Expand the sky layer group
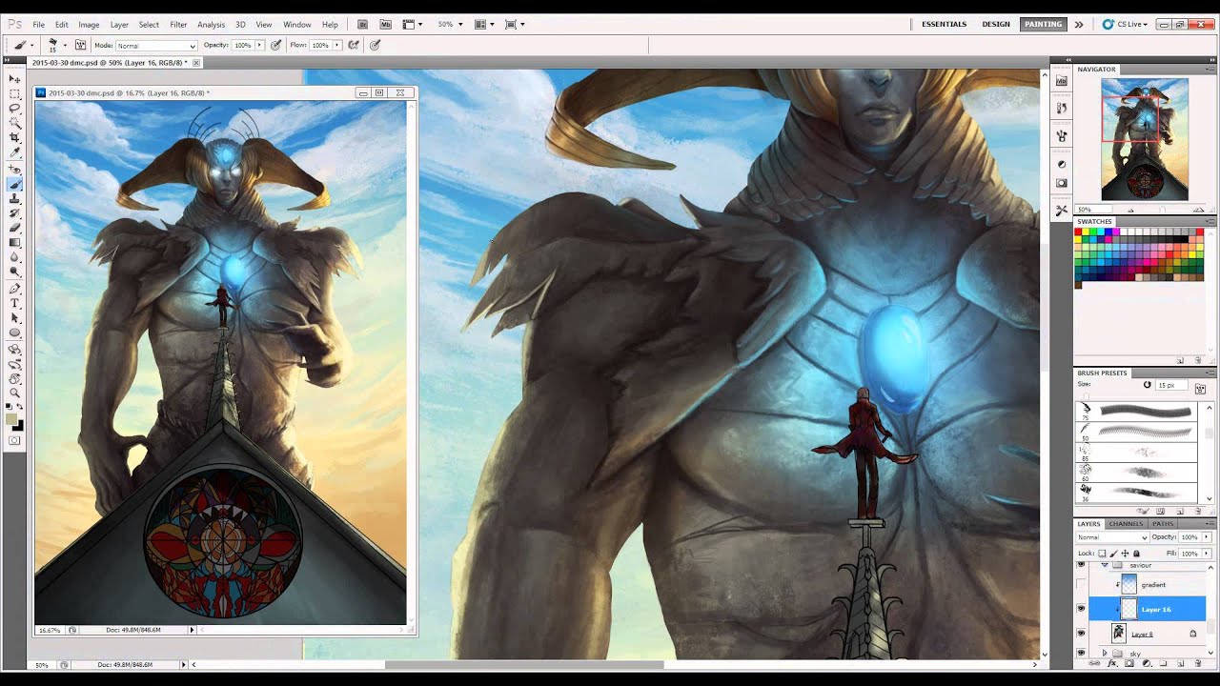The image size is (1220, 686). tap(1105, 654)
